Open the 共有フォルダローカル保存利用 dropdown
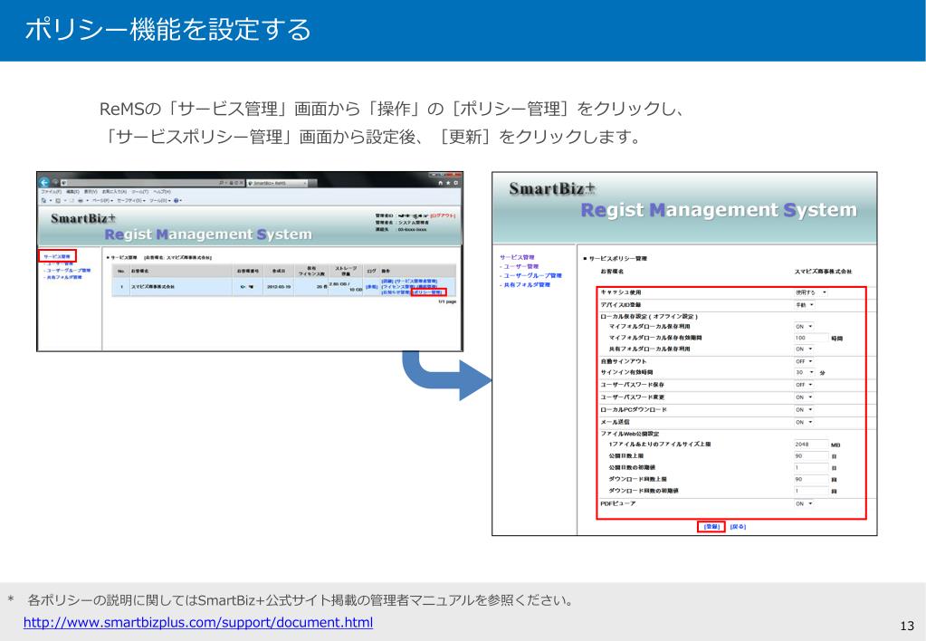 coord(804,349)
